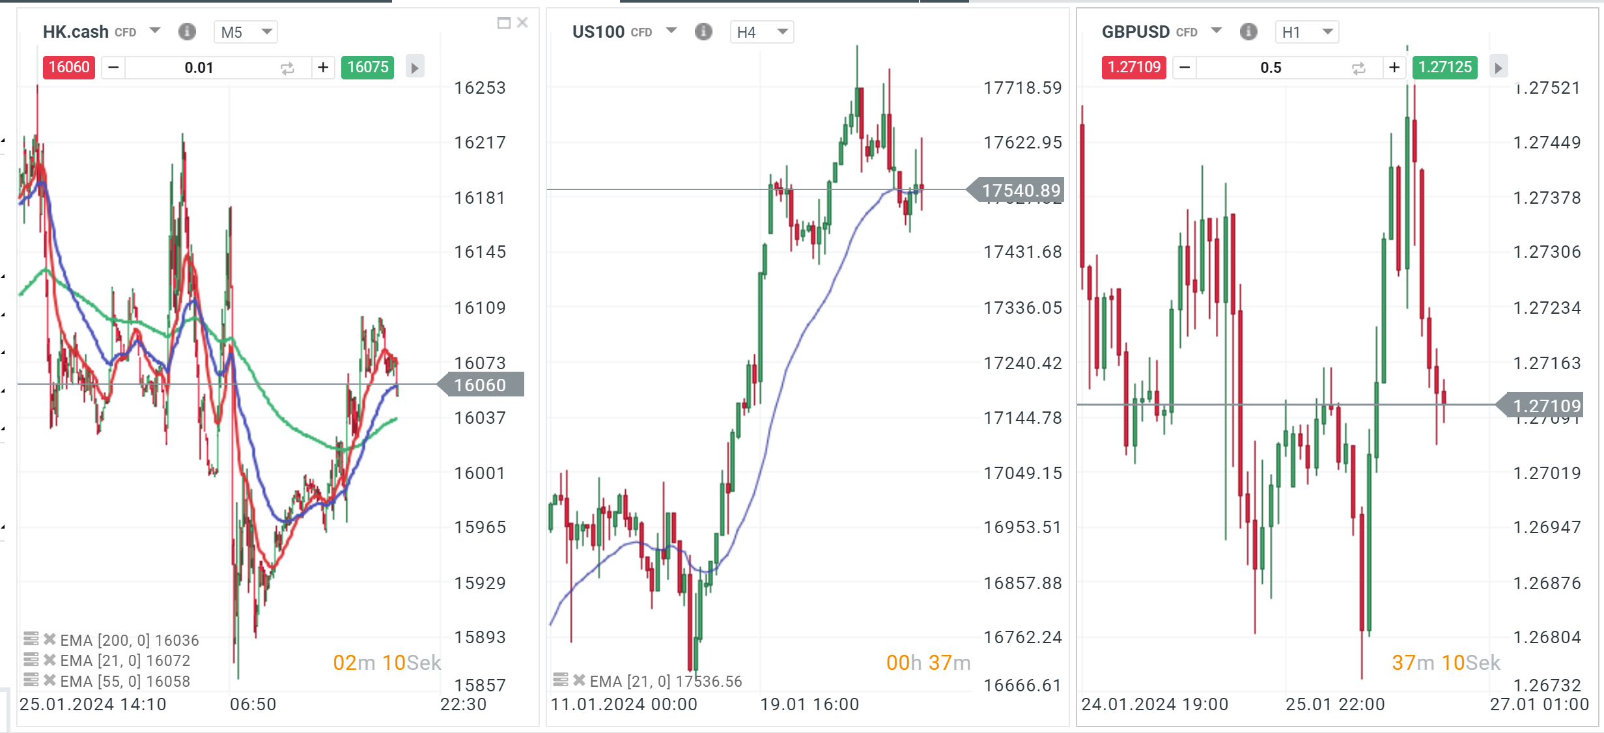Toggle volume unit swap icon in HK.cash
The width and height of the screenshot is (1604, 733).
(287, 68)
